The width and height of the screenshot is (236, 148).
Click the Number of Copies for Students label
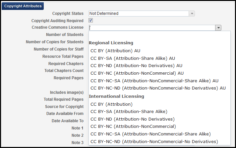point(55,42)
